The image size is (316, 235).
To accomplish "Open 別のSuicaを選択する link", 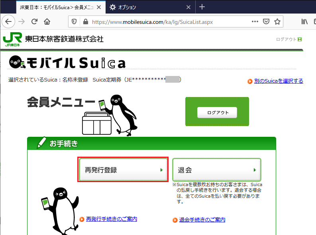I will pyautogui.click(x=278, y=81).
